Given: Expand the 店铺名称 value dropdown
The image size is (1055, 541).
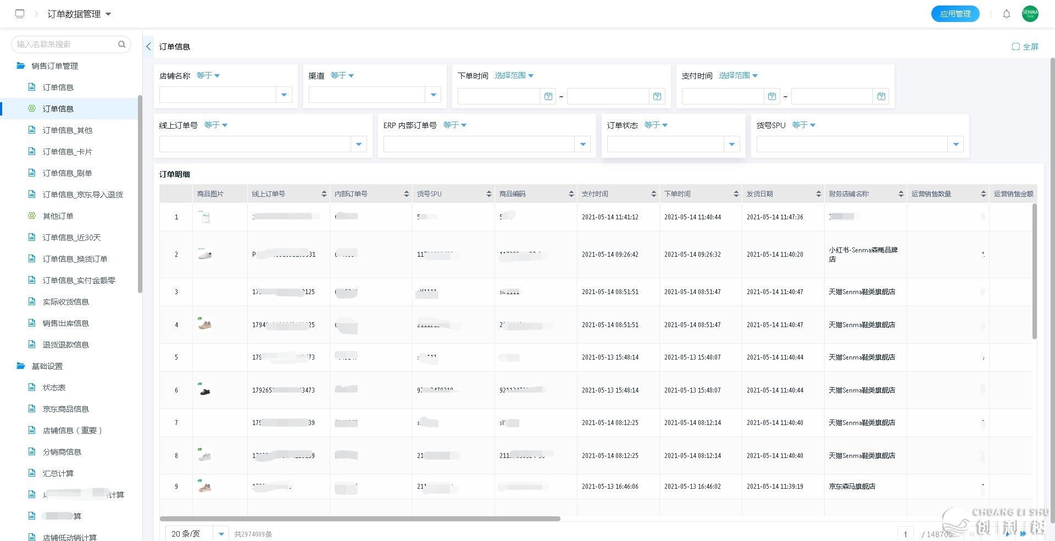Looking at the screenshot, I should coord(284,95).
